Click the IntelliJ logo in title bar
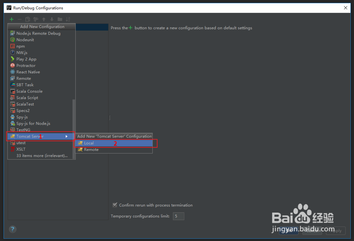 click(x=9, y=8)
